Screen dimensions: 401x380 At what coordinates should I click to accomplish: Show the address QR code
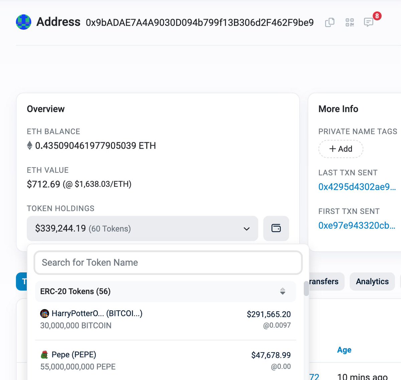[x=350, y=22]
